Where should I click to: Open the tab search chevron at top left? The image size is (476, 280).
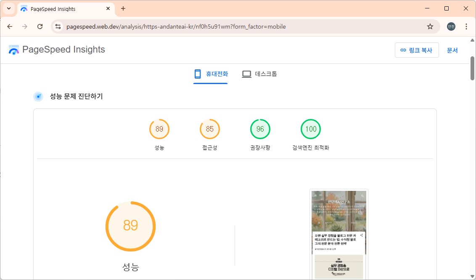[8, 8]
